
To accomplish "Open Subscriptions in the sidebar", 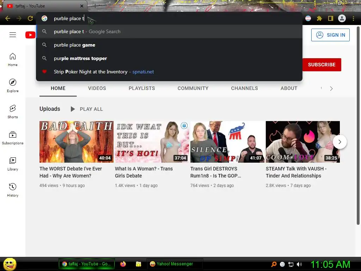I will click(x=13, y=138).
